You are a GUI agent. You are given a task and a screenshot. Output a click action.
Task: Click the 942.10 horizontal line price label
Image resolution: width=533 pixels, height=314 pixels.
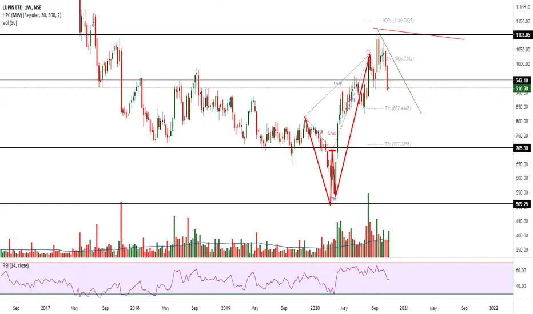pyautogui.click(x=522, y=80)
